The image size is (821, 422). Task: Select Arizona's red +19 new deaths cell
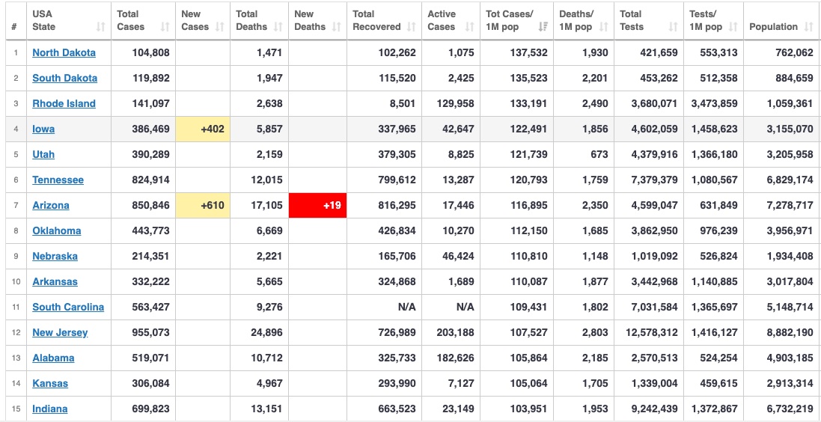pyautogui.click(x=318, y=205)
